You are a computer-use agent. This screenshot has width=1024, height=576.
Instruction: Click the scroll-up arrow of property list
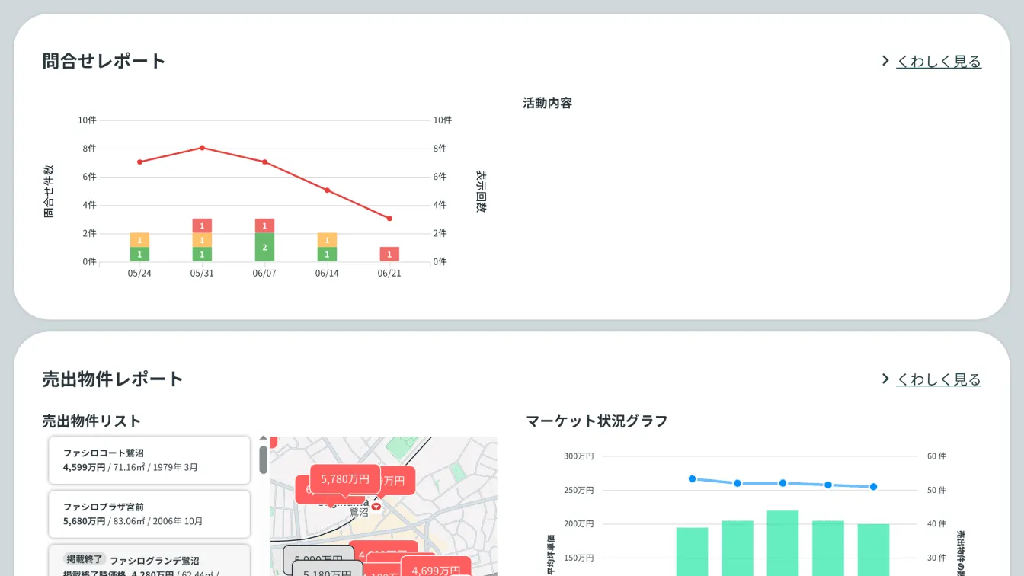(264, 439)
